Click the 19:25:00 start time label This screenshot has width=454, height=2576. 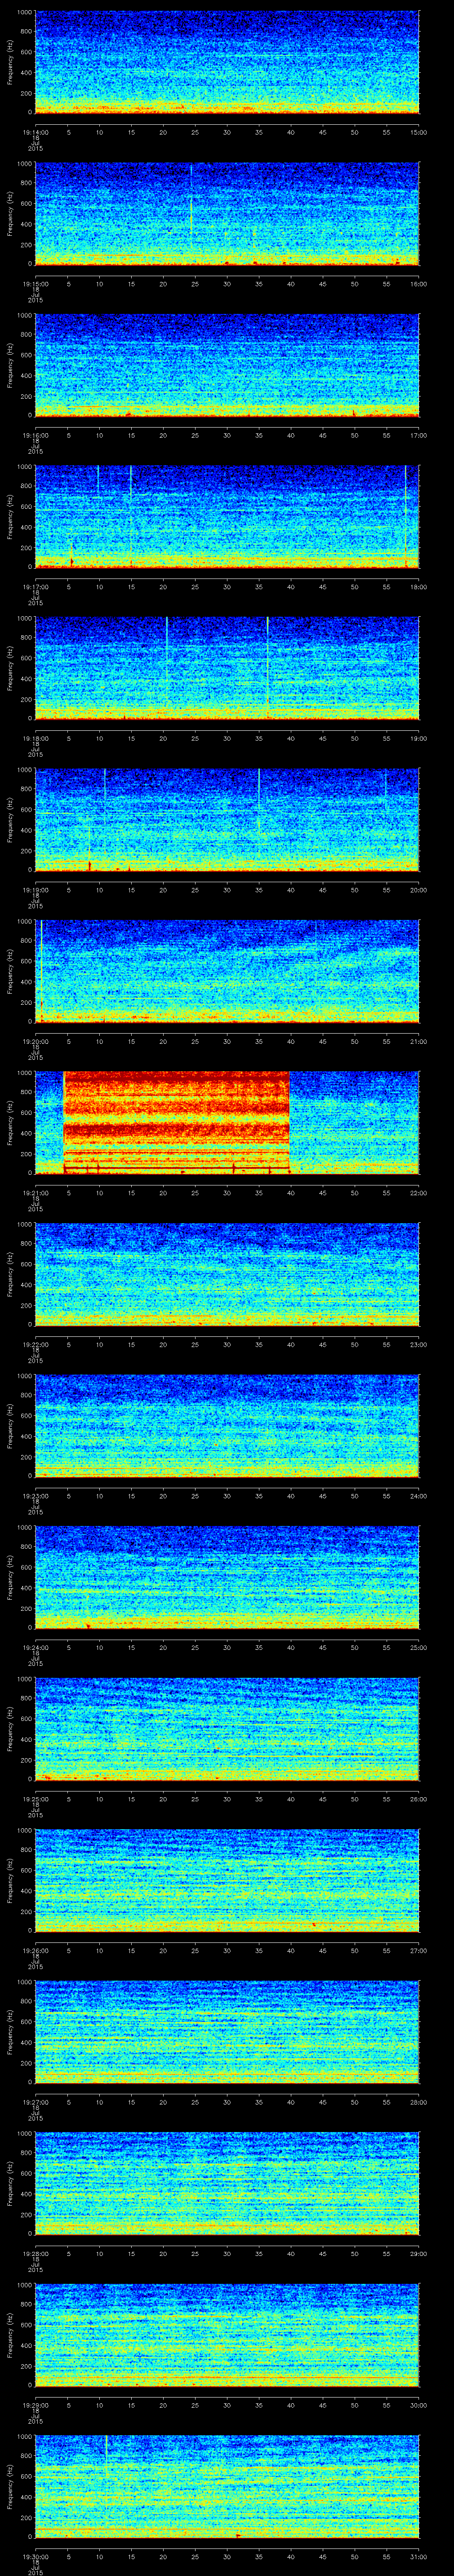click(x=35, y=1798)
